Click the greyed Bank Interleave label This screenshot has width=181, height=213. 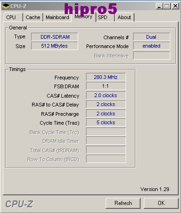pos(112,56)
